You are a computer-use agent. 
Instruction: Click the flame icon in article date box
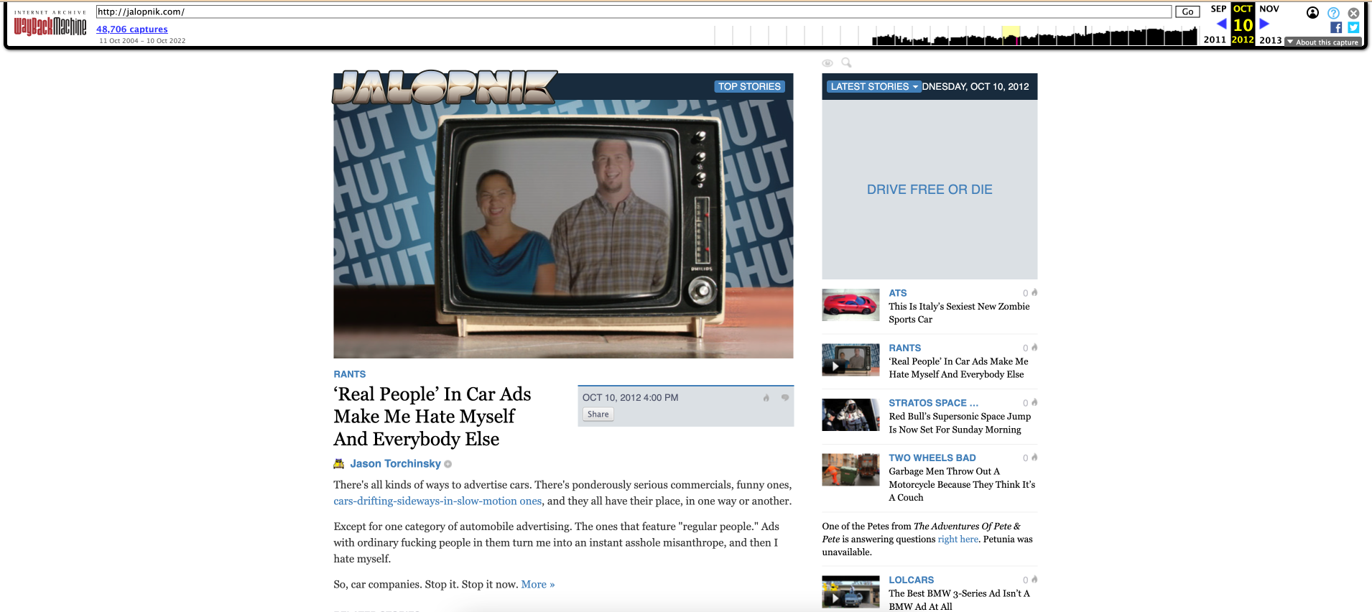pyautogui.click(x=766, y=397)
